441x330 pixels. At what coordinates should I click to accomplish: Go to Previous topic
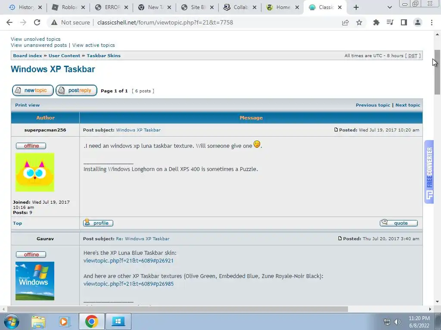373,105
